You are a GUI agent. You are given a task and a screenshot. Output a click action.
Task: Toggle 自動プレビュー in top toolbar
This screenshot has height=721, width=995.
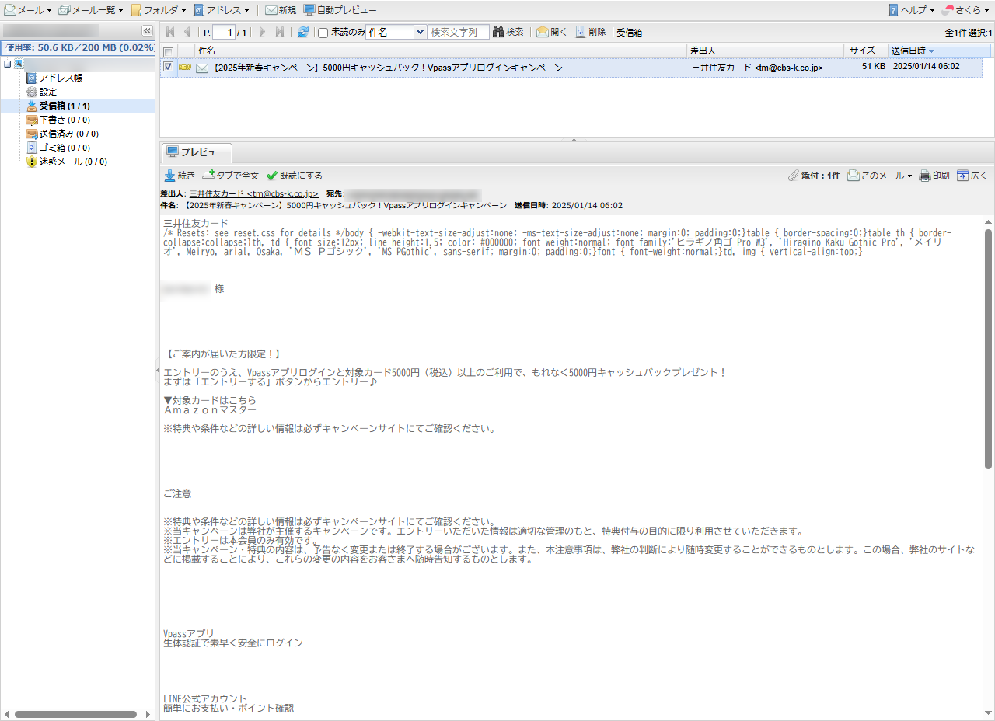coord(340,10)
